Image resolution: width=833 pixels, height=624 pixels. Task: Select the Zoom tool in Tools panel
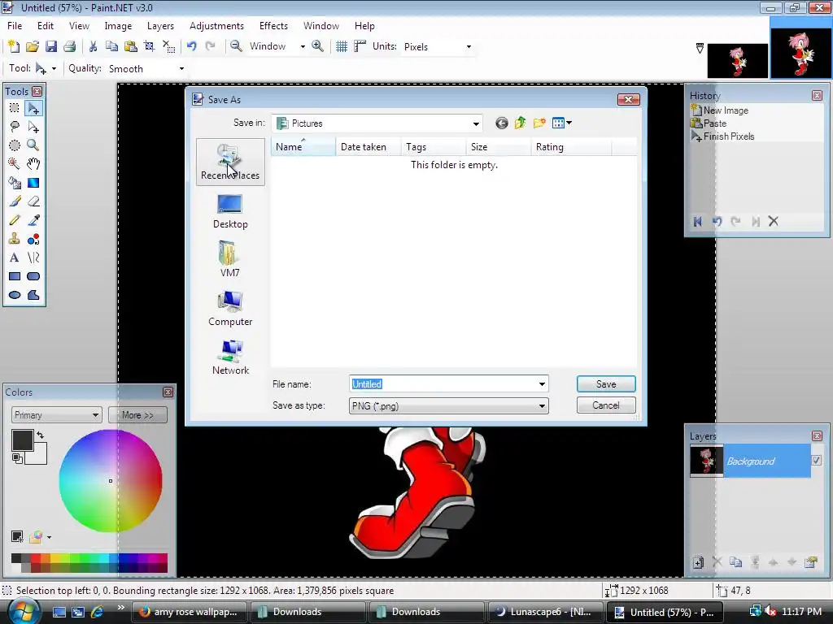tap(33, 145)
